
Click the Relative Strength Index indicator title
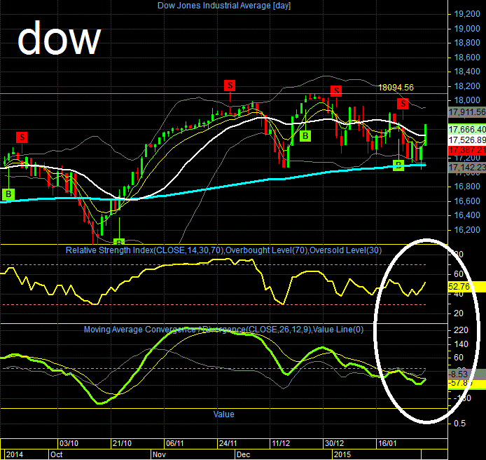(x=223, y=250)
